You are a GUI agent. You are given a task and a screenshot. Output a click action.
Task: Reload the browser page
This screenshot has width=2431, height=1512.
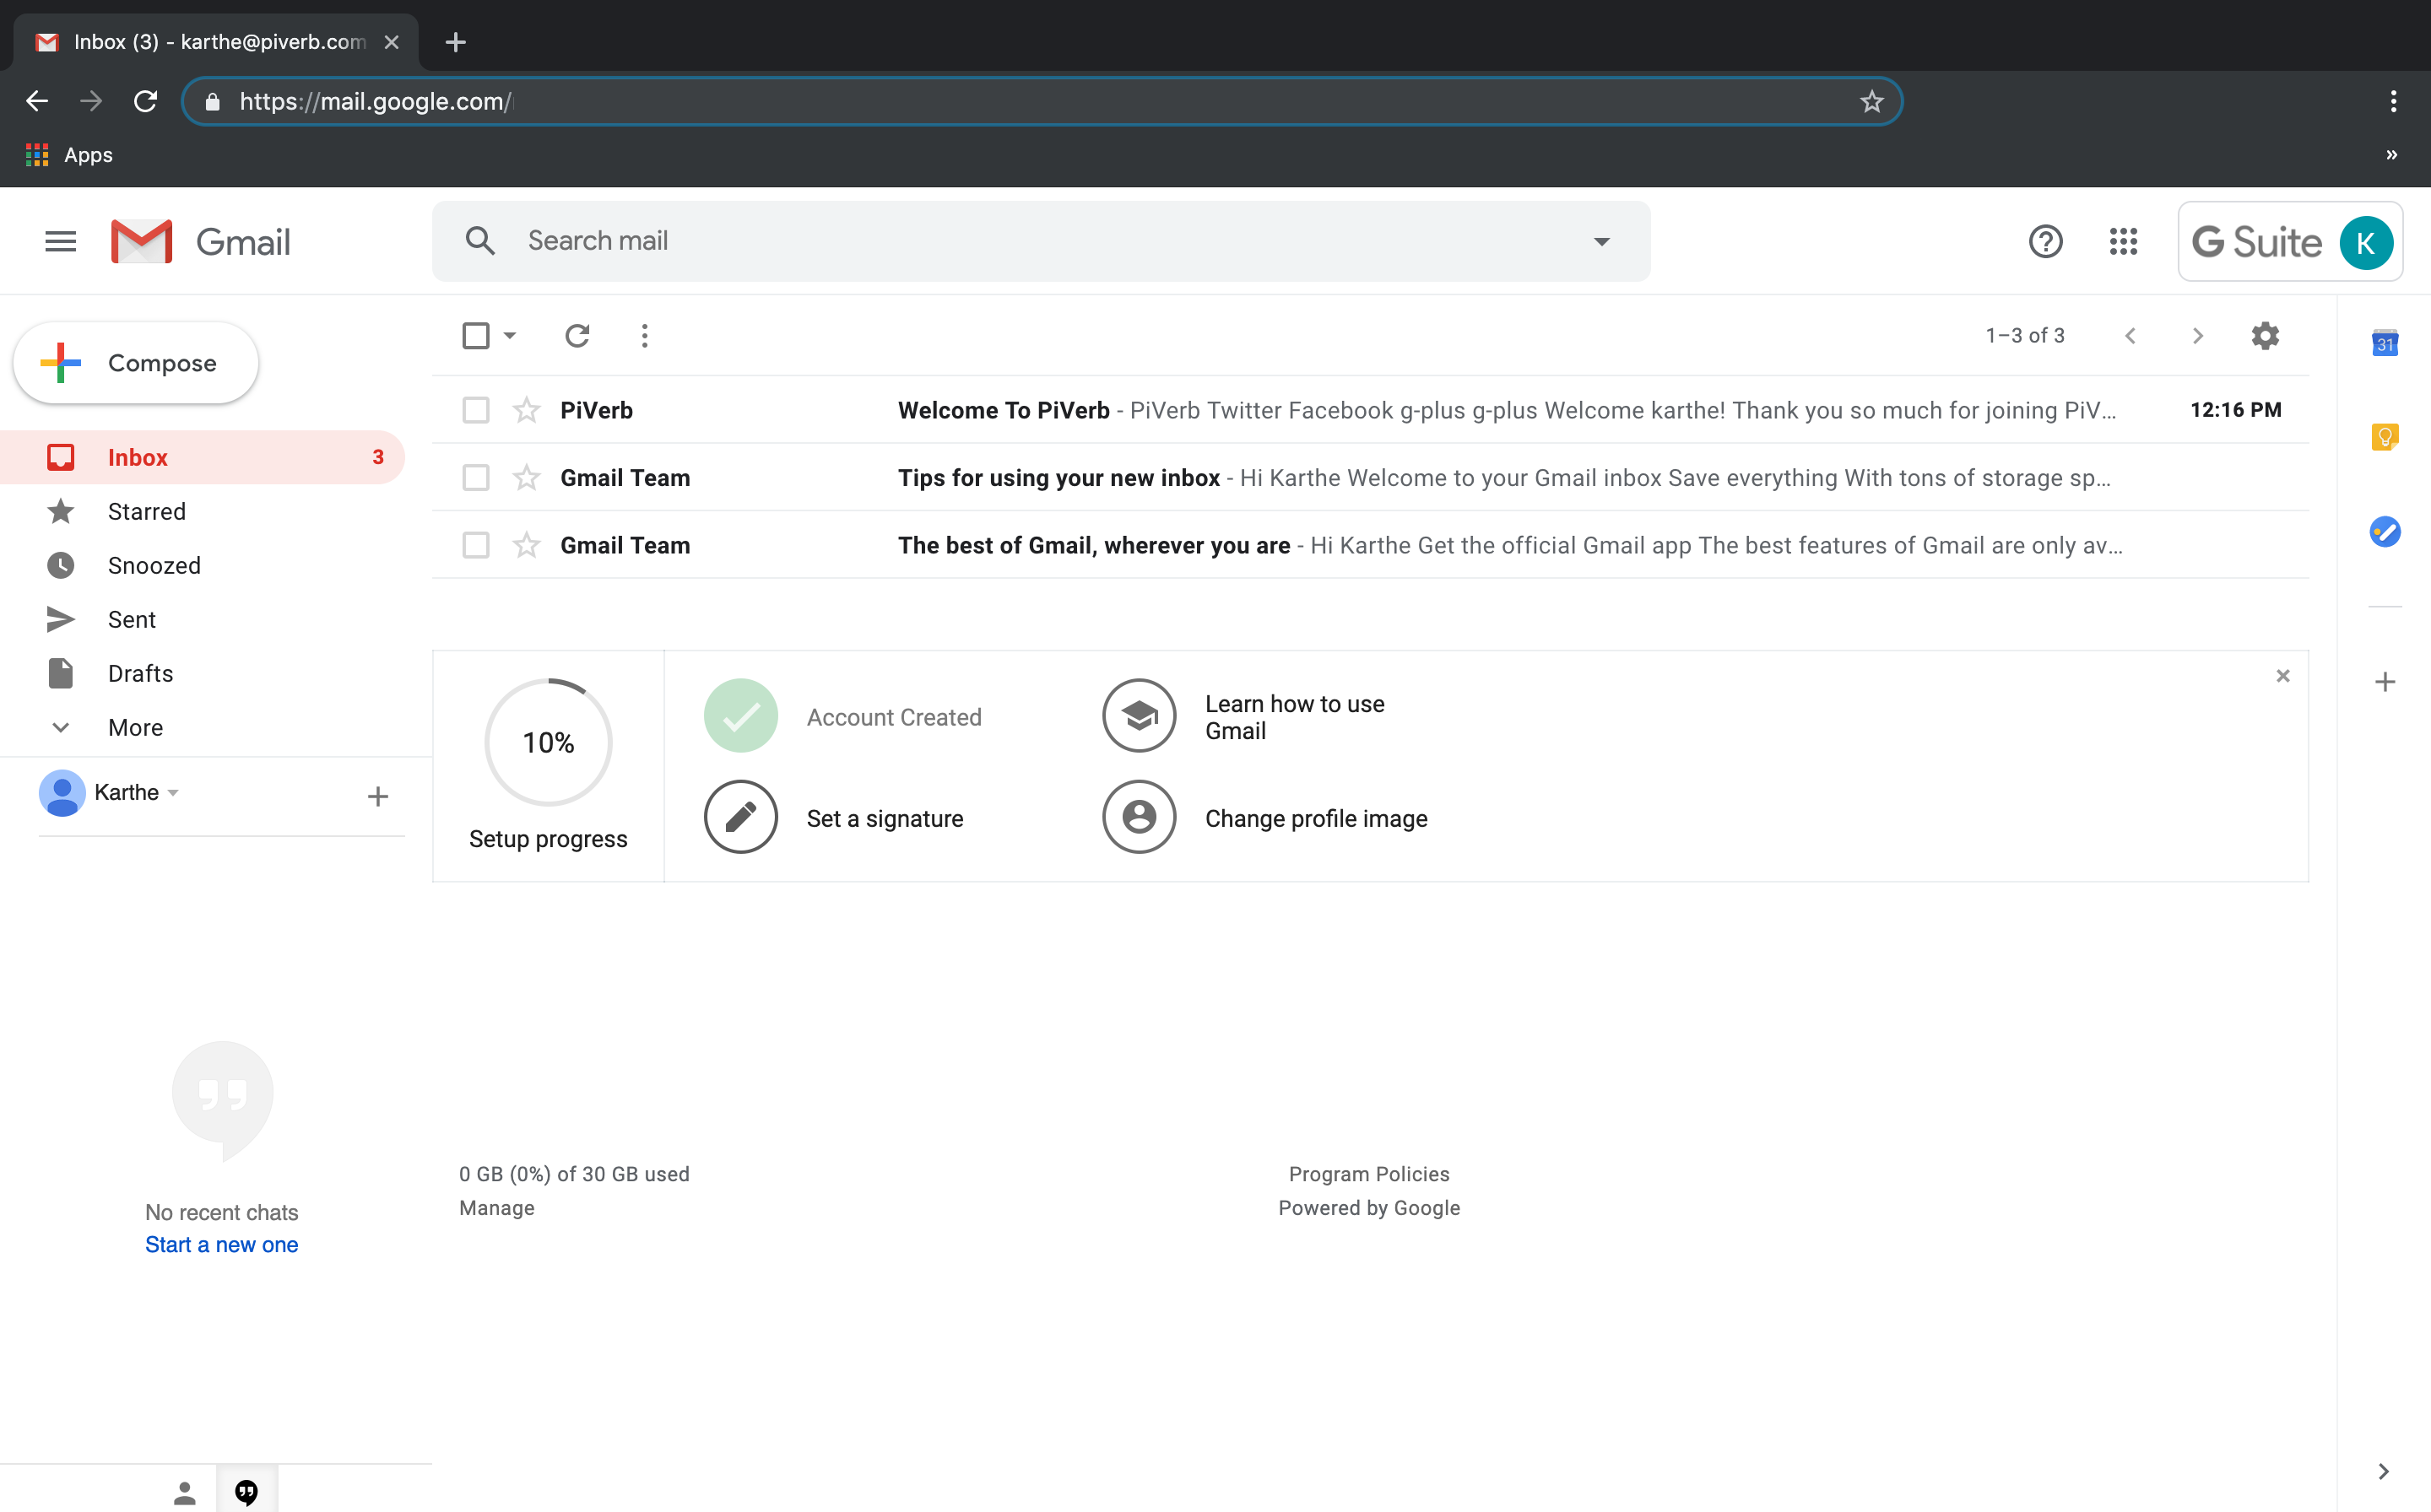point(146,101)
